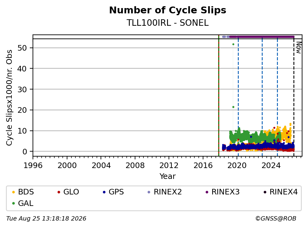Select the subtitle 'TLL100IRL - SONEL'

point(168,23)
